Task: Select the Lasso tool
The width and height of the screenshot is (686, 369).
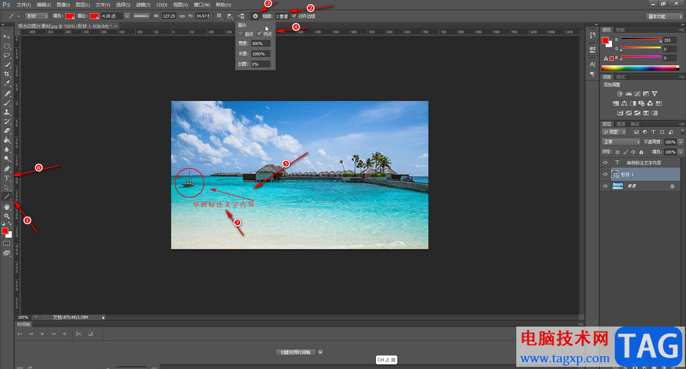Action: pos(7,55)
